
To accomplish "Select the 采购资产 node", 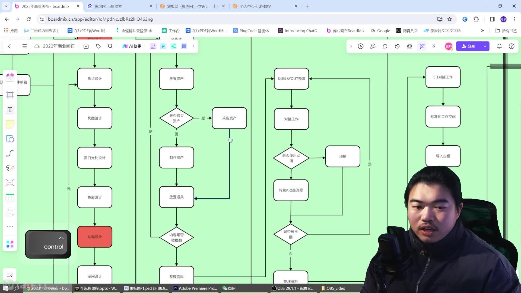I will (x=229, y=118).
